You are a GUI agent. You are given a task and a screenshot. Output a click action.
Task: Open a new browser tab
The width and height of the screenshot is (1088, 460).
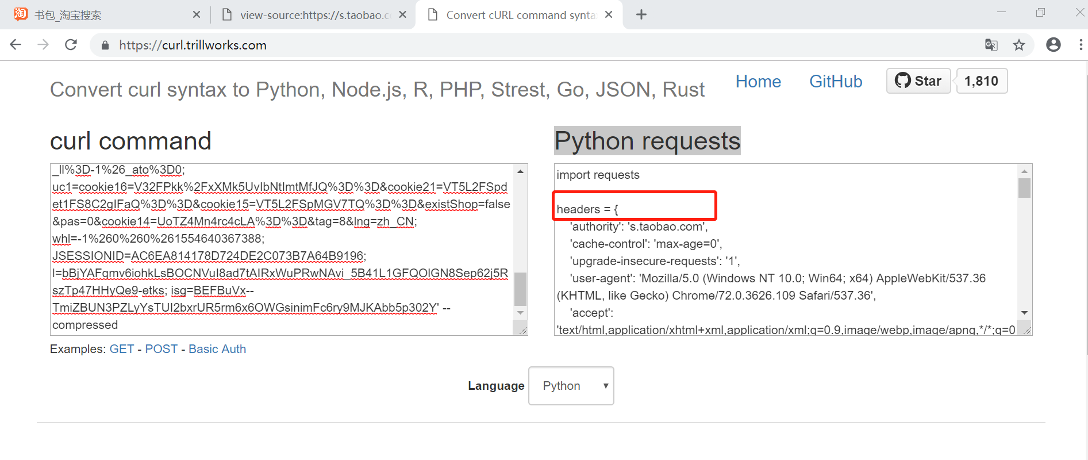click(x=641, y=15)
